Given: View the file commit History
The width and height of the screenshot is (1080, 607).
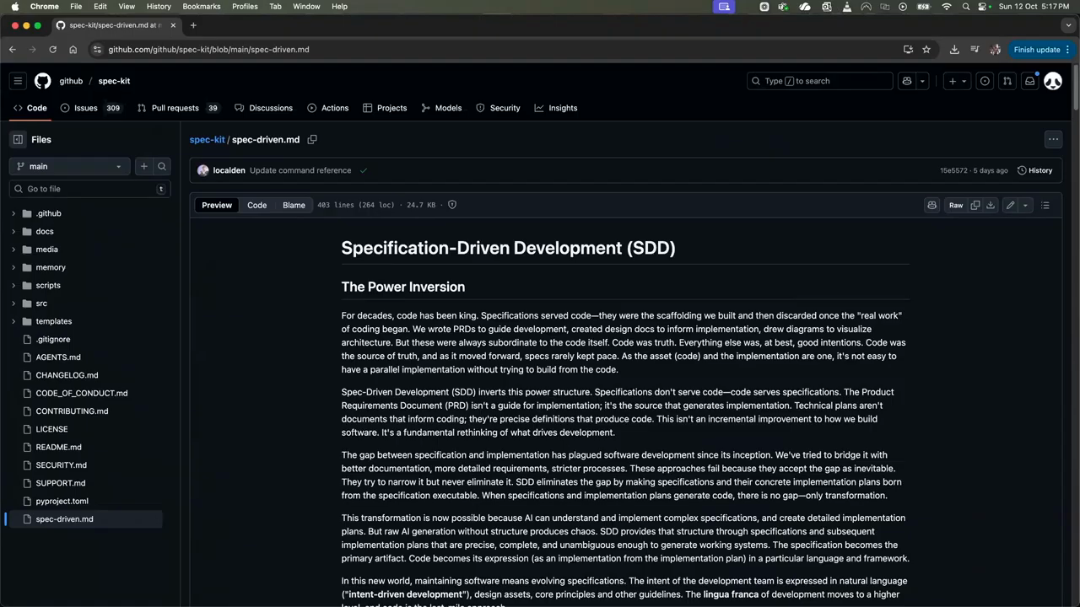Looking at the screenshot, I should 1035,170.
